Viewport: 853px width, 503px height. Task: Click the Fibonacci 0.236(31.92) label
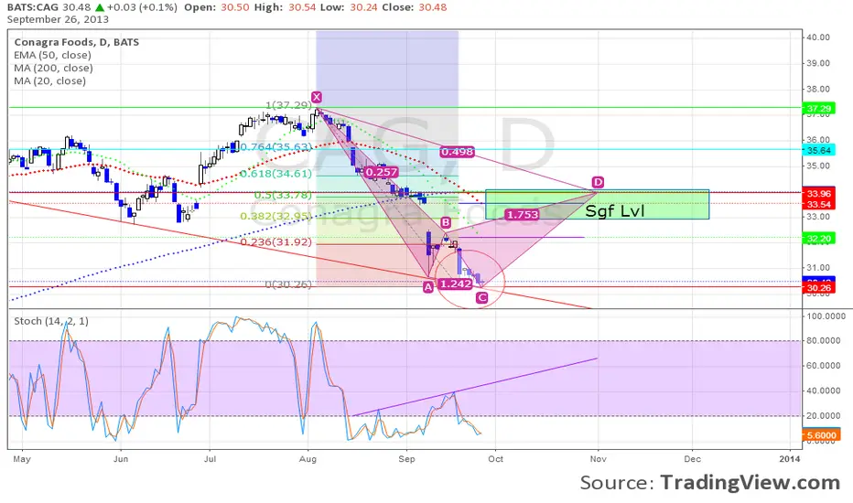point(276,242)
